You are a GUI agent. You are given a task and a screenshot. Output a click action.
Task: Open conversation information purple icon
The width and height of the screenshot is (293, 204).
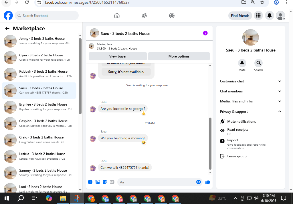click(205, 33)
